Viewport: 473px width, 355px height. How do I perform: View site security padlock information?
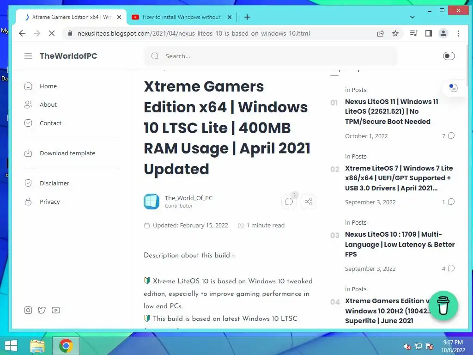[x=70, y=33]
